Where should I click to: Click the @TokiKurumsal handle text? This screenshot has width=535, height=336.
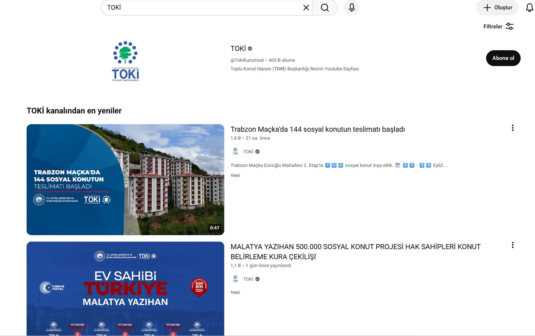(x=247, y=60)
